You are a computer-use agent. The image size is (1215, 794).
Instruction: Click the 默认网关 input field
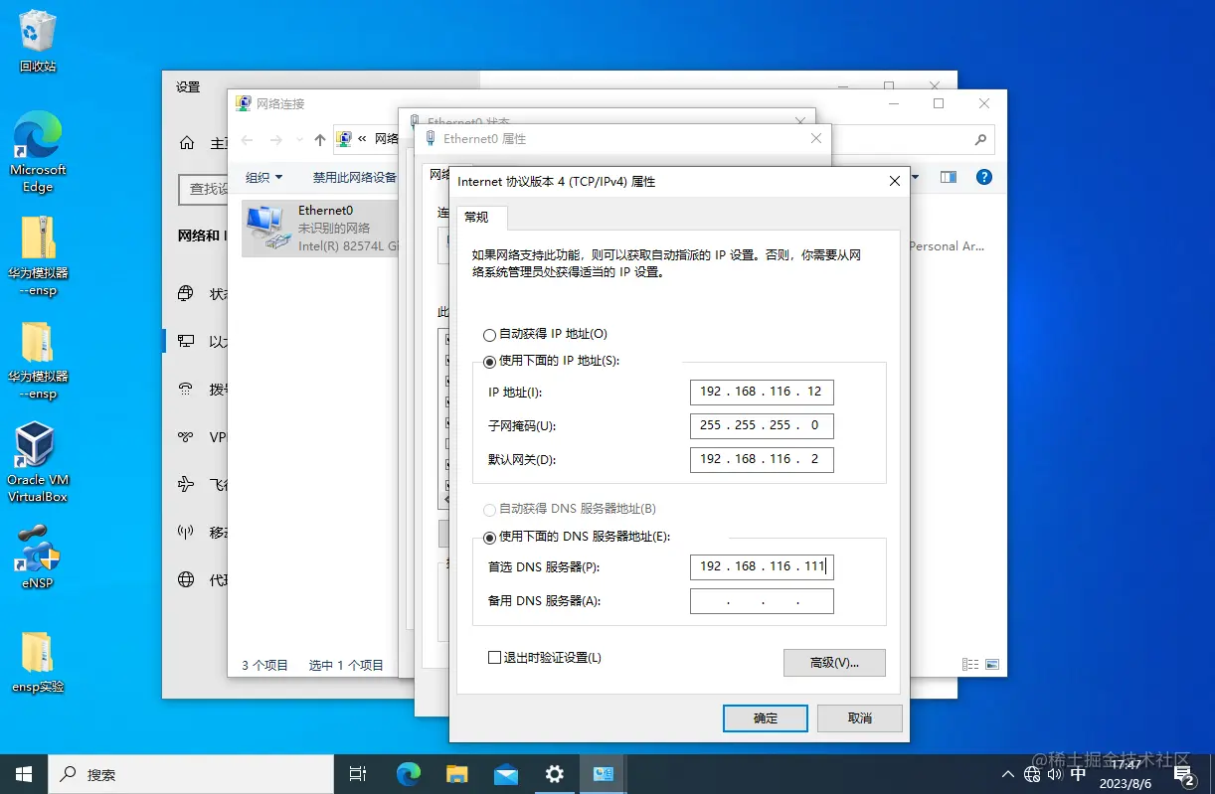point(762,460)
